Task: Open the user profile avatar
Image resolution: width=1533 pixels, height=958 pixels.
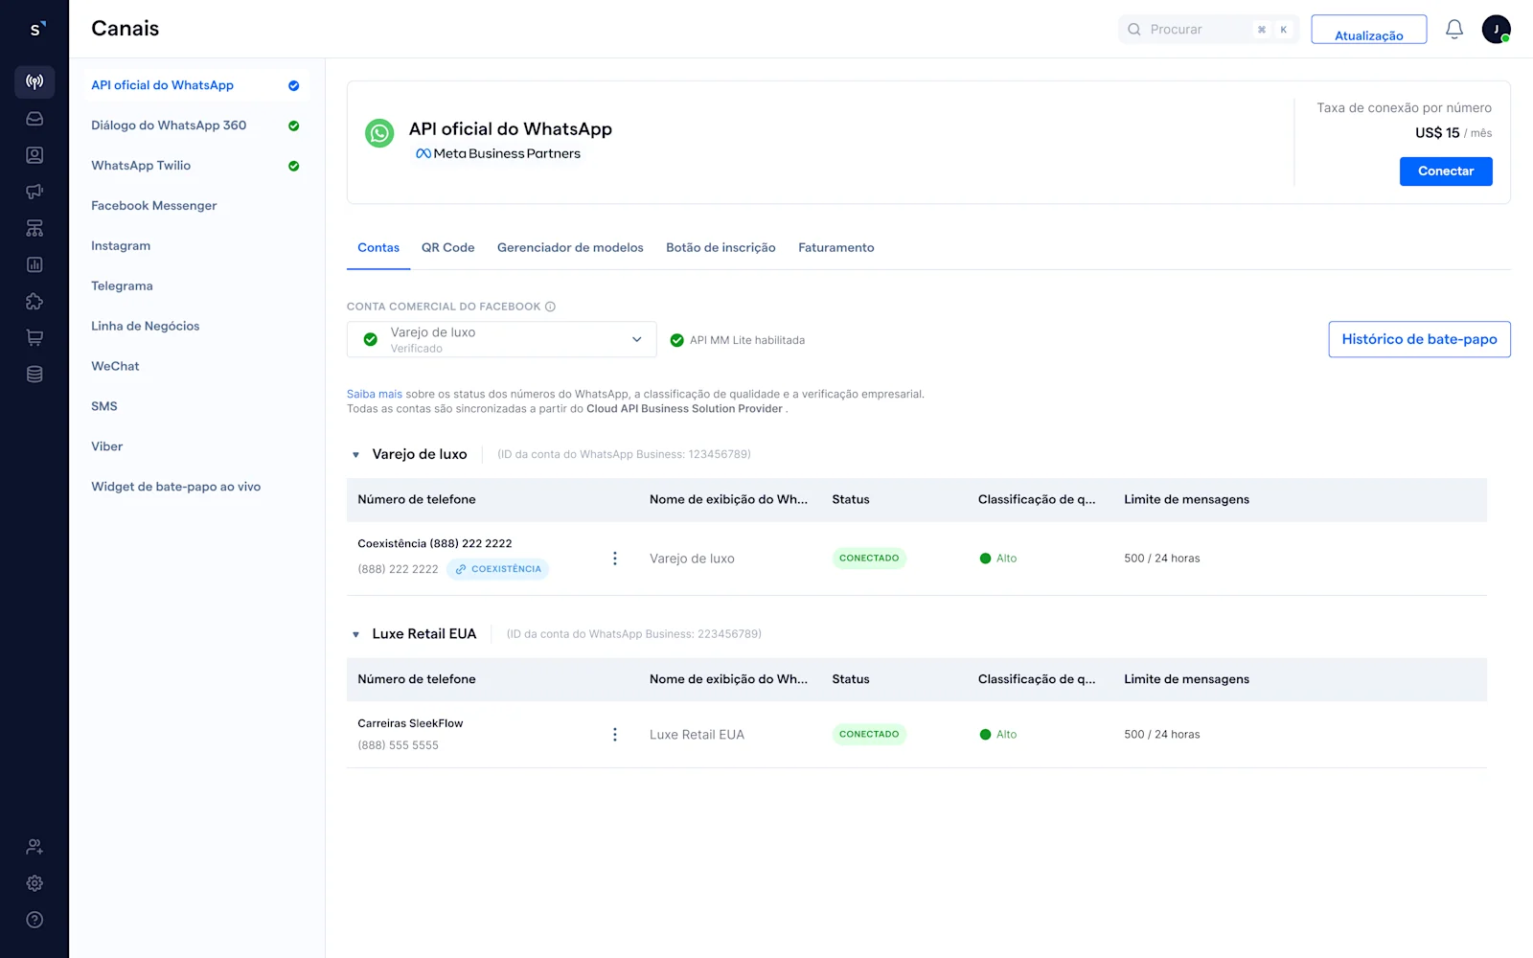Action: click(x=1497, y=30)
